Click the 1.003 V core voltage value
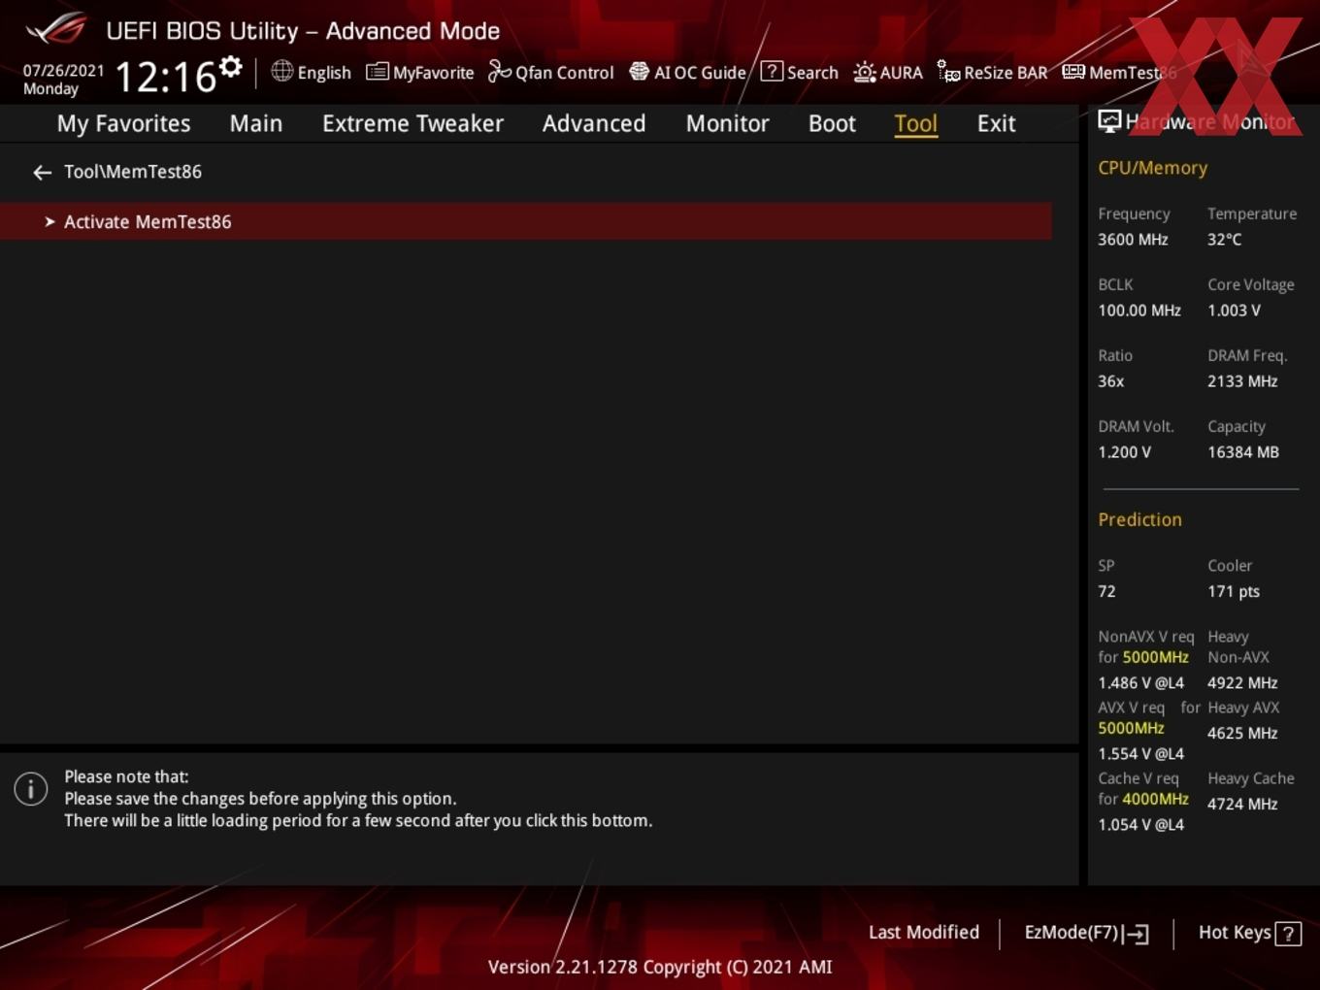Viewport: 1320px width, 990px height. (1234, 311)
